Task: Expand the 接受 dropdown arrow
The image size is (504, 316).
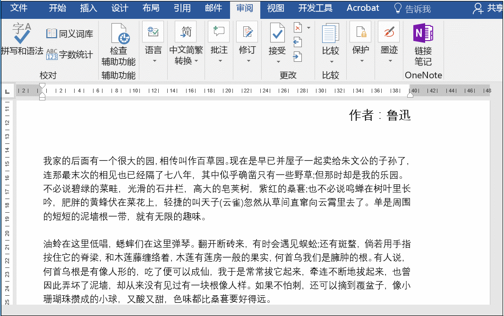Action: [278, 61]
